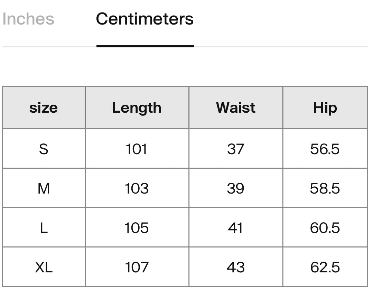
Task: Click the Length column header
Action: click(137, 108)
